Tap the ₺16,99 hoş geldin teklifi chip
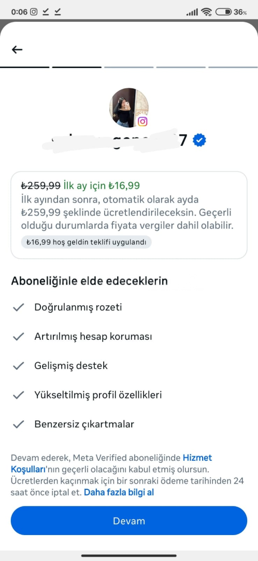 tap(86, 242)
